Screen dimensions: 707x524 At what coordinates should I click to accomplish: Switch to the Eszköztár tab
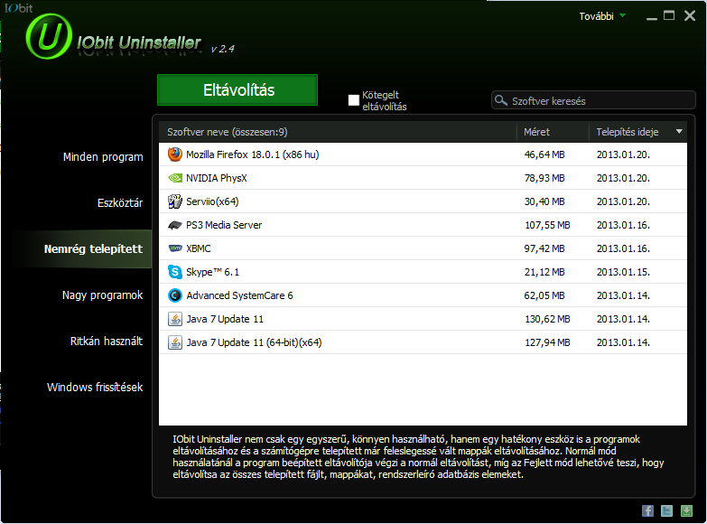(120, 202)
